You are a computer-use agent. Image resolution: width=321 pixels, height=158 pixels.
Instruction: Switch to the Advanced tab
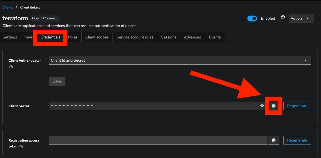[x=192, y=37]
